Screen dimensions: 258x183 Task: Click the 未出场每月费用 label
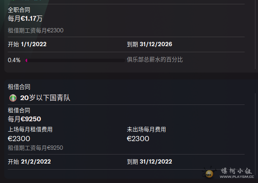(x=146, y=129)
